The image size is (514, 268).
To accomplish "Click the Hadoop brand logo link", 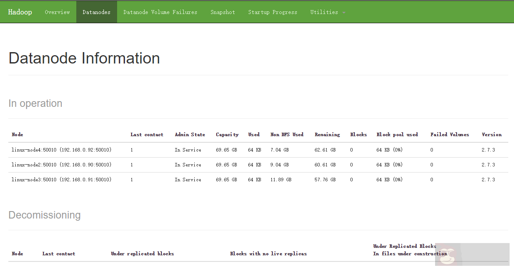I will coord(20,12).
